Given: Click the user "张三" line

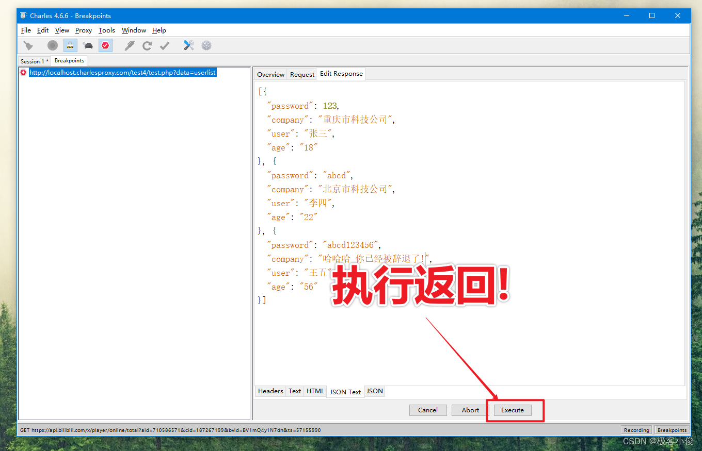Looking at the screenshot, I should pyautogui.click(x=300, y=134).
